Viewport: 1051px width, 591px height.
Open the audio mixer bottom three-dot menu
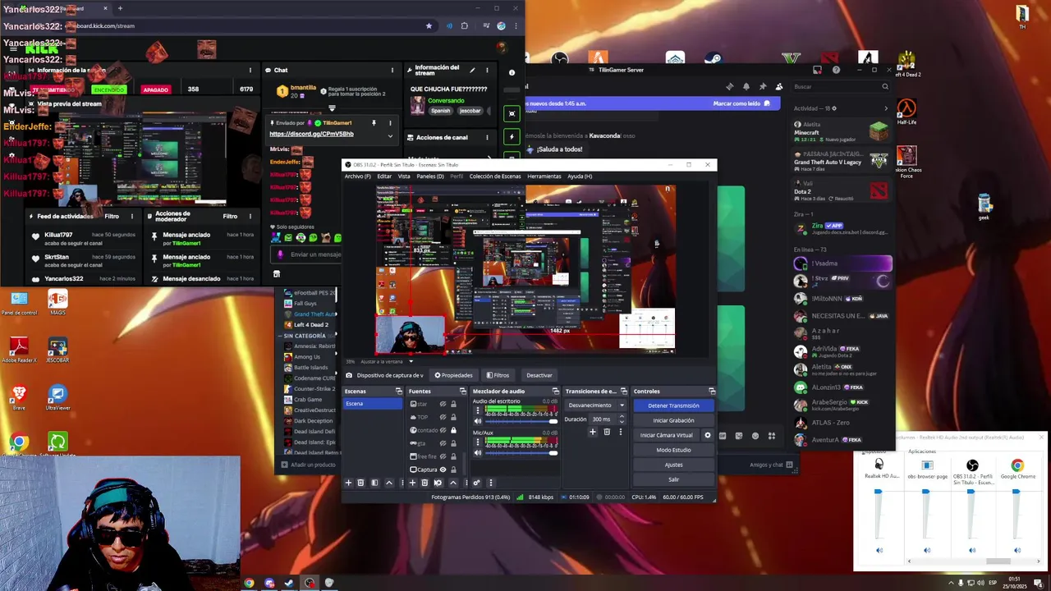click(490, 483)
